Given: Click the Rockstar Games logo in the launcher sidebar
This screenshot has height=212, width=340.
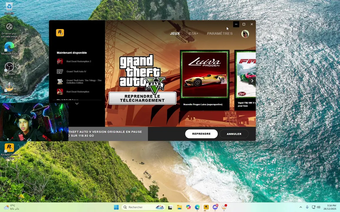Looking at the screenshot, I should click(60, 33).
